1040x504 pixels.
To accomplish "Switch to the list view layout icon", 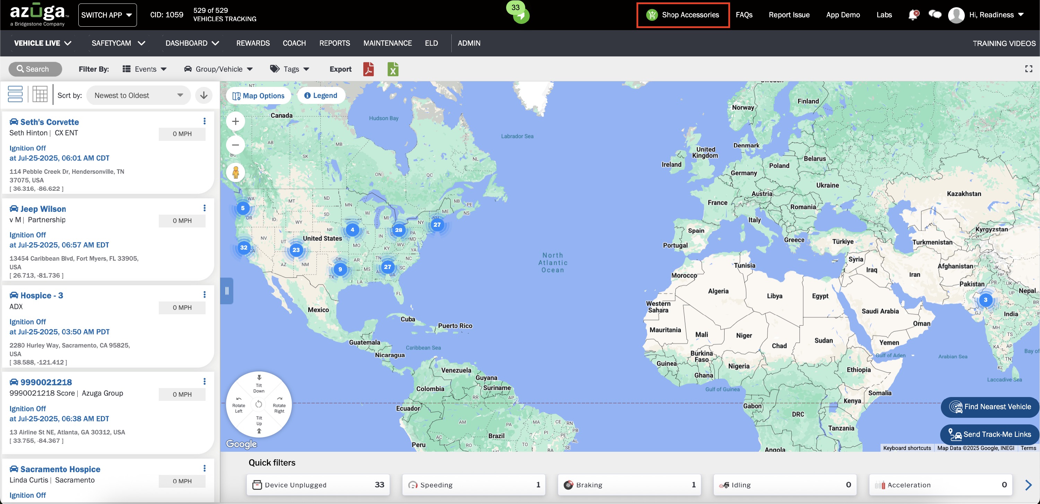I will point(15,94).
